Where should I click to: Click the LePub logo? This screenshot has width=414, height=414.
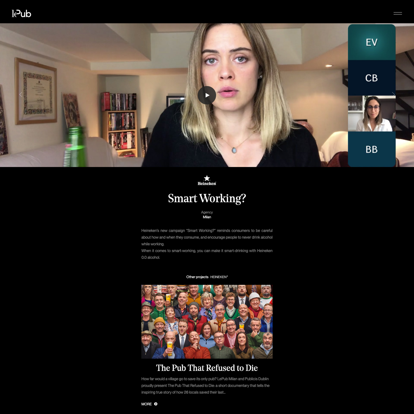21,14
